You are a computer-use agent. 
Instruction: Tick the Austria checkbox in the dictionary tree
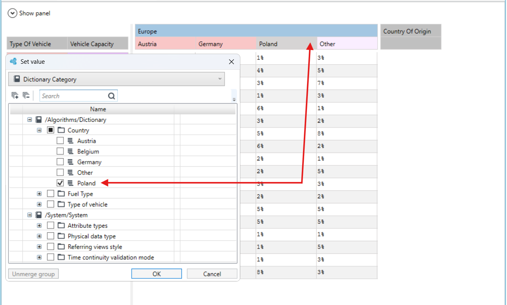coord(60,141)
